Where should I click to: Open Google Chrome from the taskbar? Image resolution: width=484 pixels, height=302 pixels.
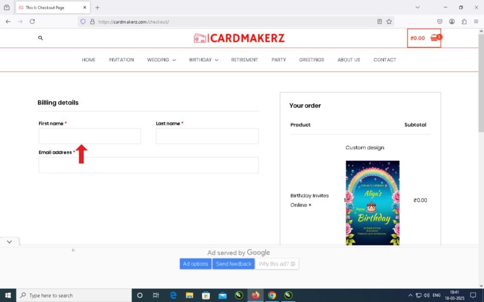(272, 295)
